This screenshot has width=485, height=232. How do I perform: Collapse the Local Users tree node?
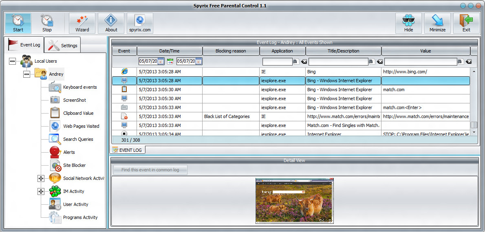point(12,61)
